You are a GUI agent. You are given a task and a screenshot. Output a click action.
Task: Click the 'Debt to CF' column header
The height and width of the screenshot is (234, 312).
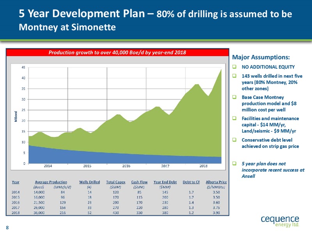pos(191,182)
